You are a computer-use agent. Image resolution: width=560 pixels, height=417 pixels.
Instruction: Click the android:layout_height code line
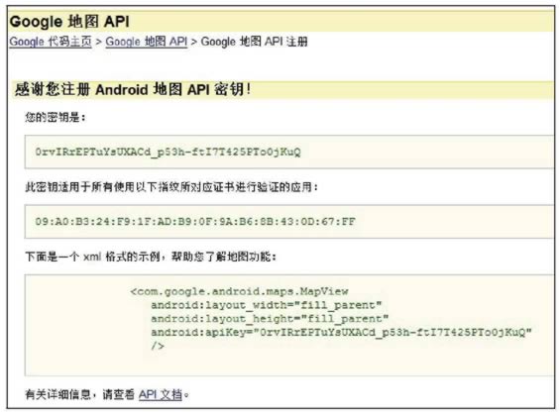click(270, 319)
